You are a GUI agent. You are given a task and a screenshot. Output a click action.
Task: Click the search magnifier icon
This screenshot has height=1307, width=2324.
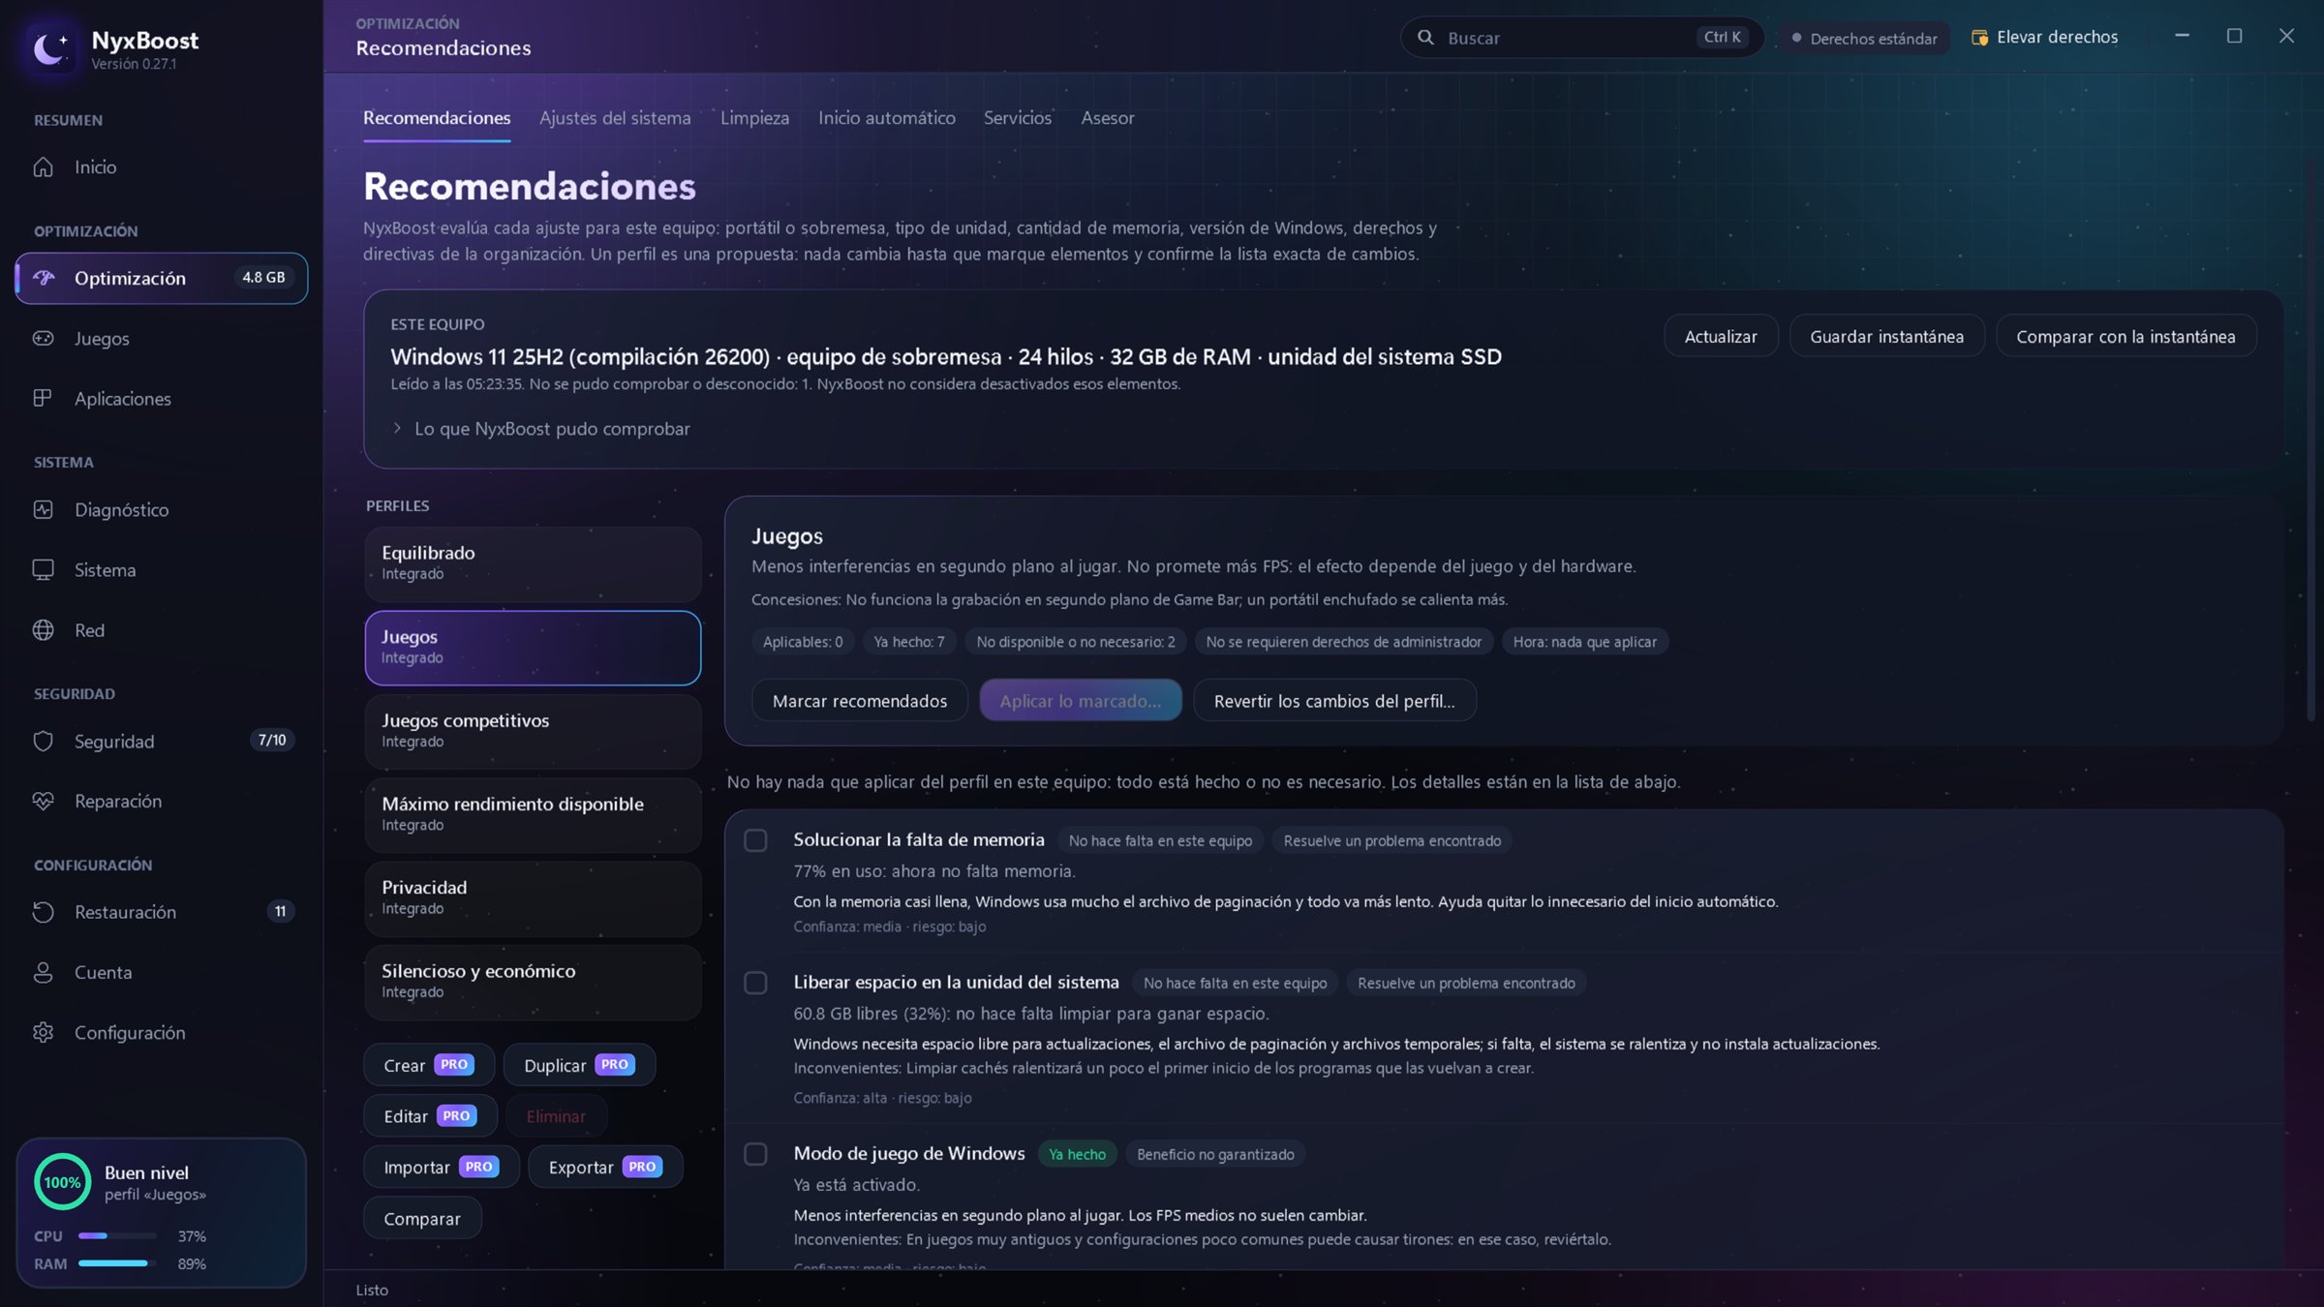1425,37
